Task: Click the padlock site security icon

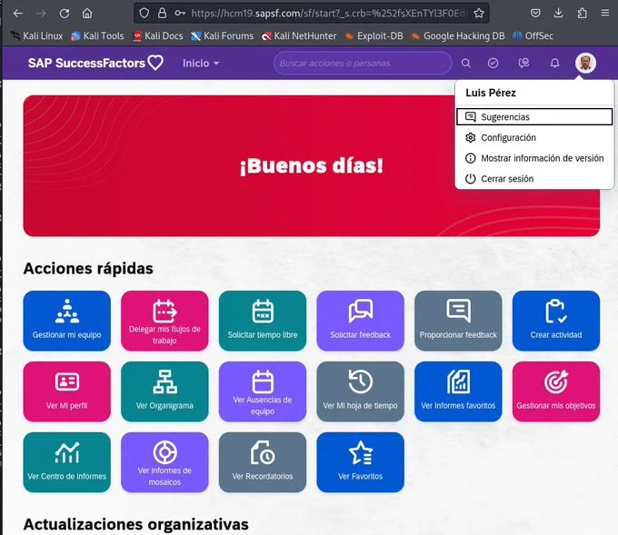Action: [x=162, y=14]
